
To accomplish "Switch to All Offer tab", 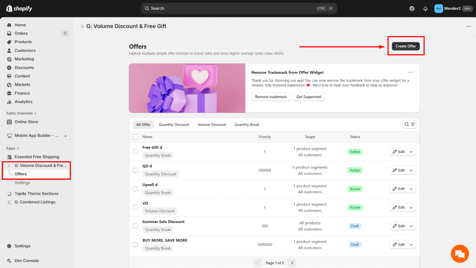I will (x=143, y=125).
